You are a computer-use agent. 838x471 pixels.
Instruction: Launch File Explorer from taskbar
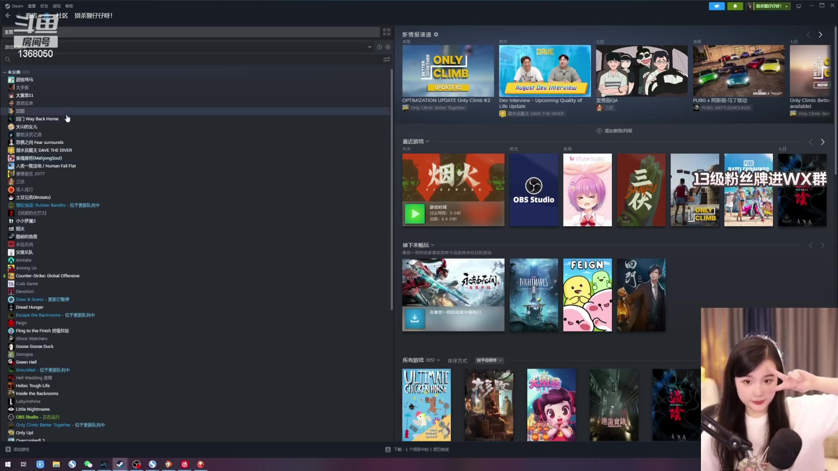pos(56,464)
